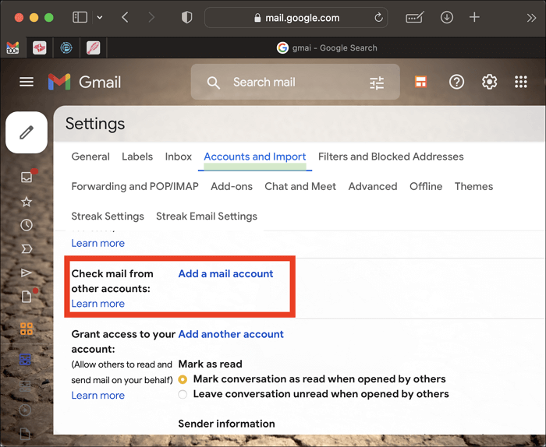
Task: Show search options in the search bar
Action: [x=377, y=83]
